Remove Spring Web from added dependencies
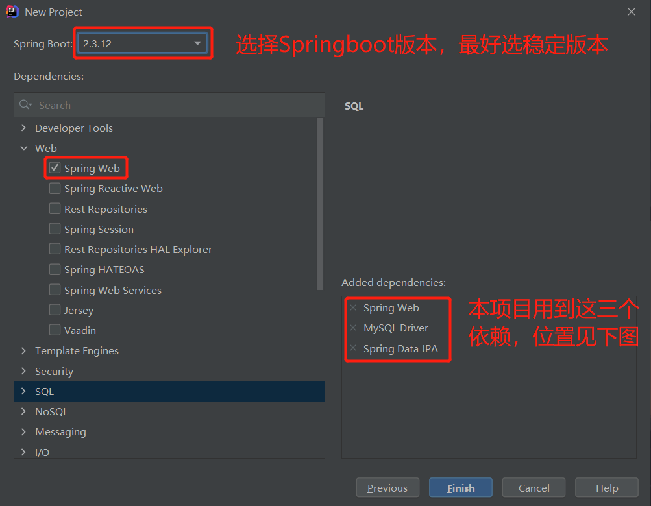The height and width of the screenshot is (506, 651). (353, 307)
